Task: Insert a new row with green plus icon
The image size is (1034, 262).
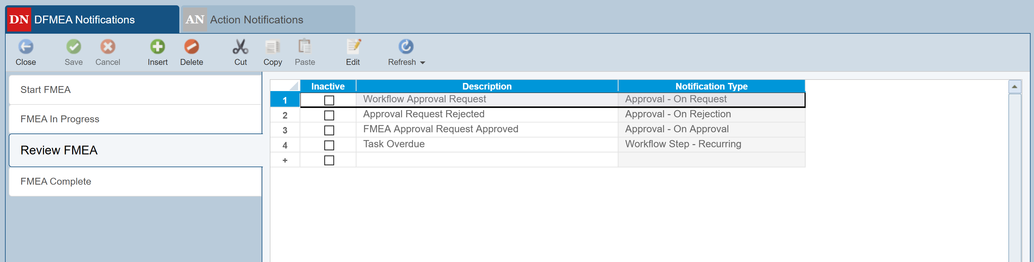Action: [x=157, y=47]
